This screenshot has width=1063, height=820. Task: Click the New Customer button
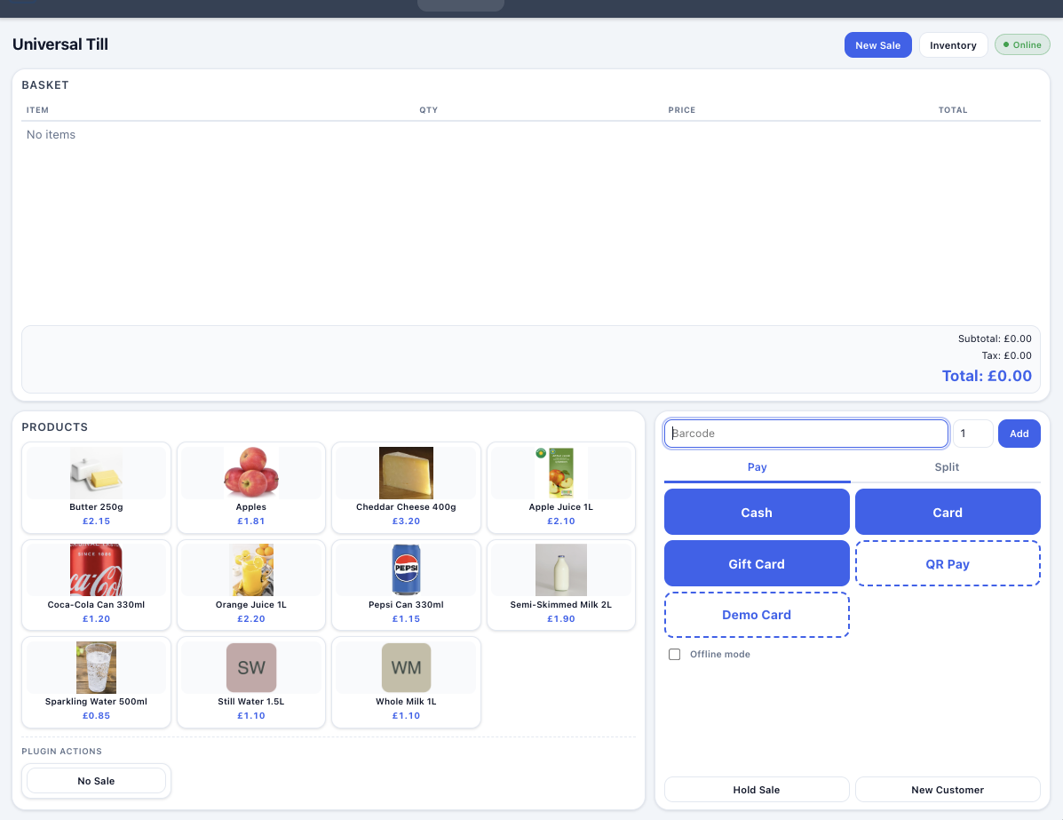point(947,790)
